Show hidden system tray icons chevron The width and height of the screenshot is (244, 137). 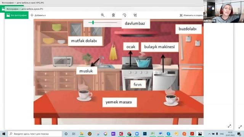pos(209,134)
